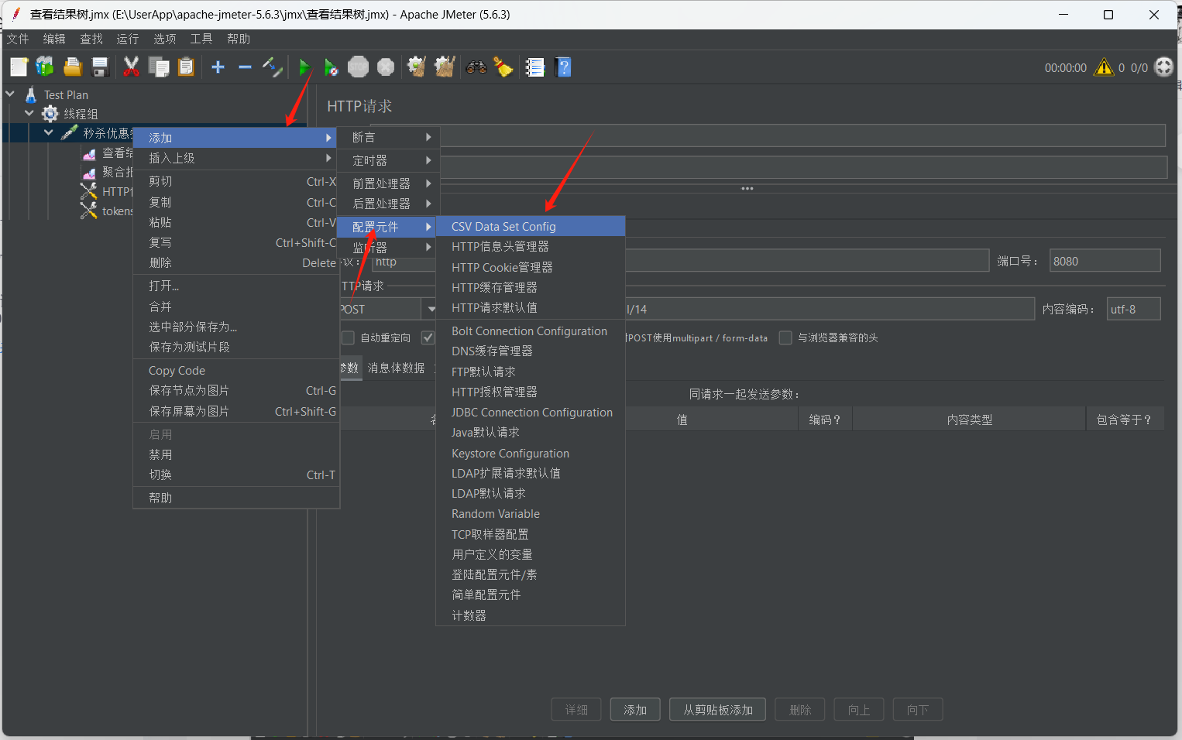Click the 端口号 field showing 8080

pos(1105,261)
